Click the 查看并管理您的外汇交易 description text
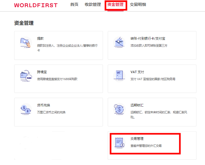 point(146,146)
